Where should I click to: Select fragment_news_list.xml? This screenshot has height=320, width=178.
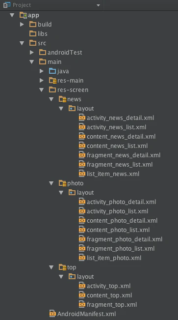pyautogui.click(x=120, y=165)
